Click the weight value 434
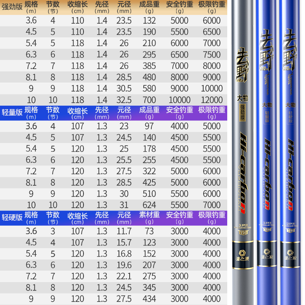Image resolution: width=305 pixels, height=305 pixels. tap(149, 299)
